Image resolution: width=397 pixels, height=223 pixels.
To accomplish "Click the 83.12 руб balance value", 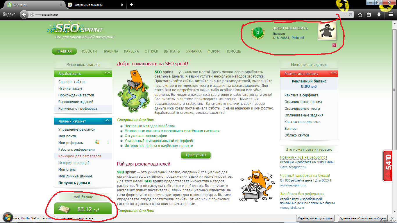I will (88, 209).
